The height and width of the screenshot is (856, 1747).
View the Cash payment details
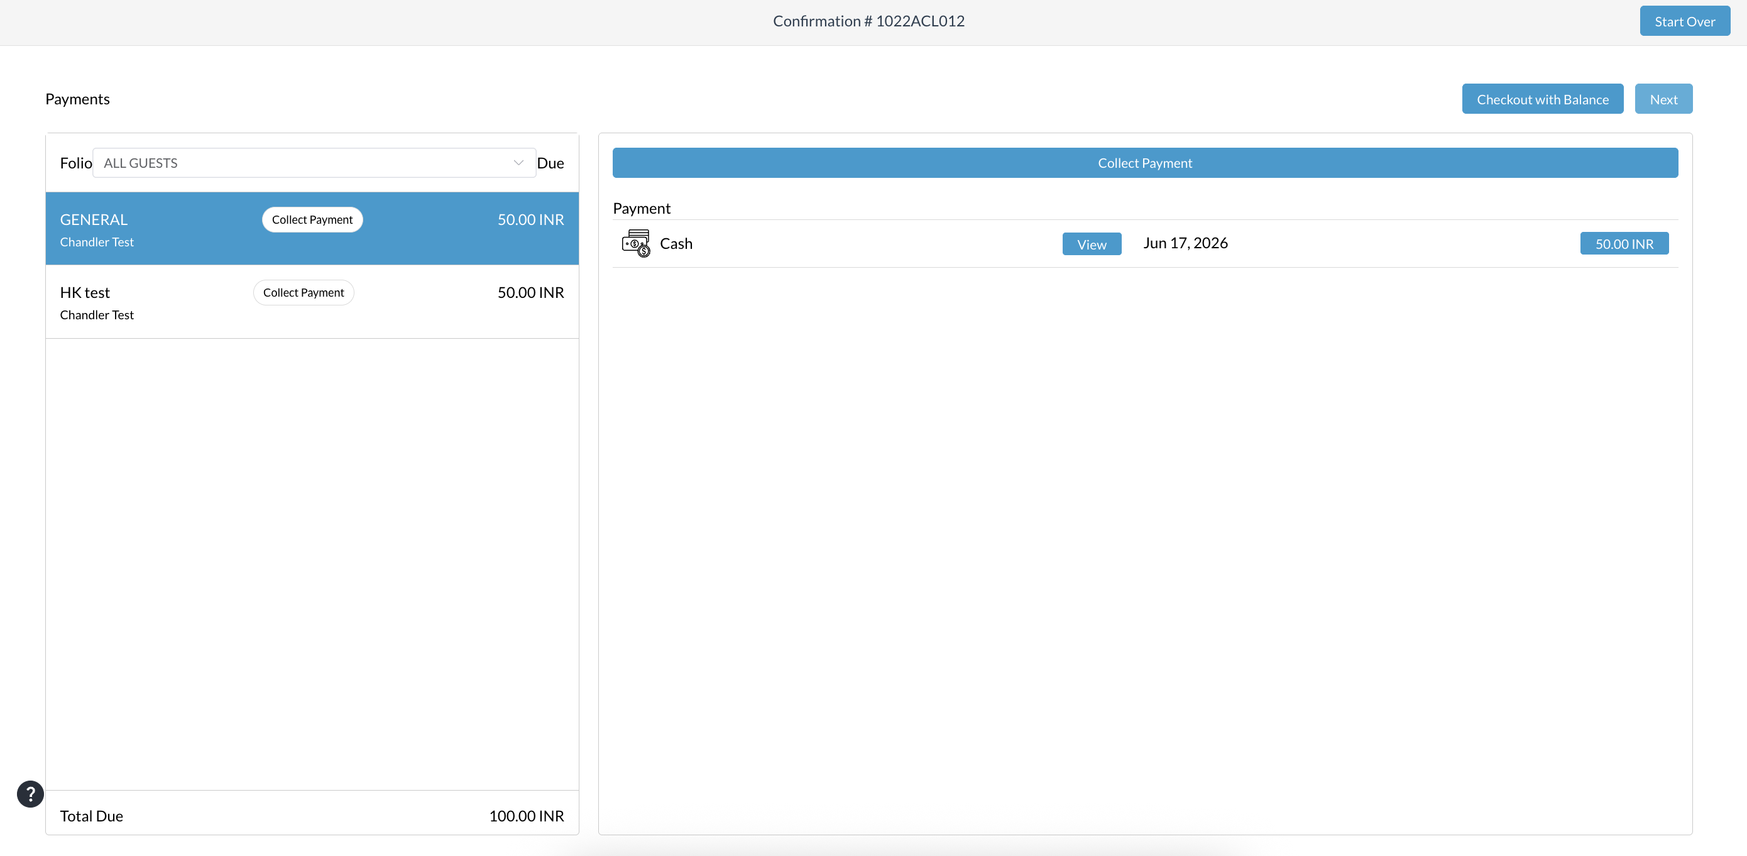click(1091, 244)
